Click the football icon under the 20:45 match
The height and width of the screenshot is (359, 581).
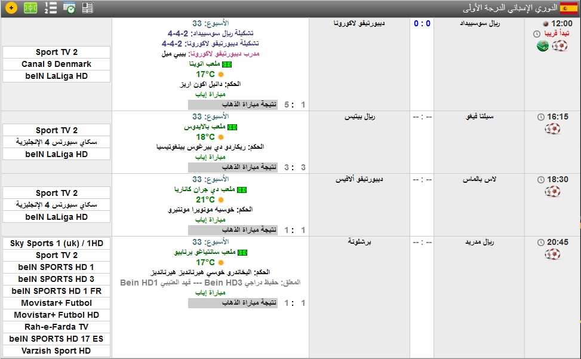552,254
